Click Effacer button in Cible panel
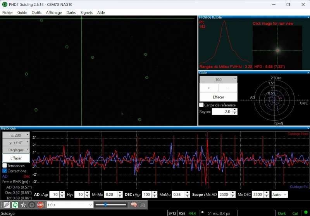The image size is (310, 216). (218, 97)
